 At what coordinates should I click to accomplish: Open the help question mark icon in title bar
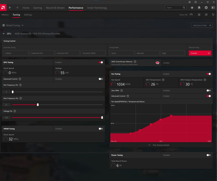[196, 2]
